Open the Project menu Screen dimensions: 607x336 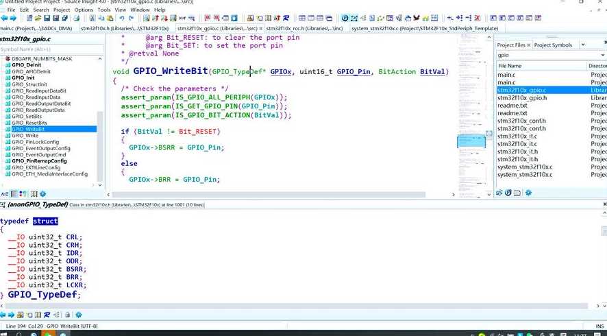(x=62, y=10)
